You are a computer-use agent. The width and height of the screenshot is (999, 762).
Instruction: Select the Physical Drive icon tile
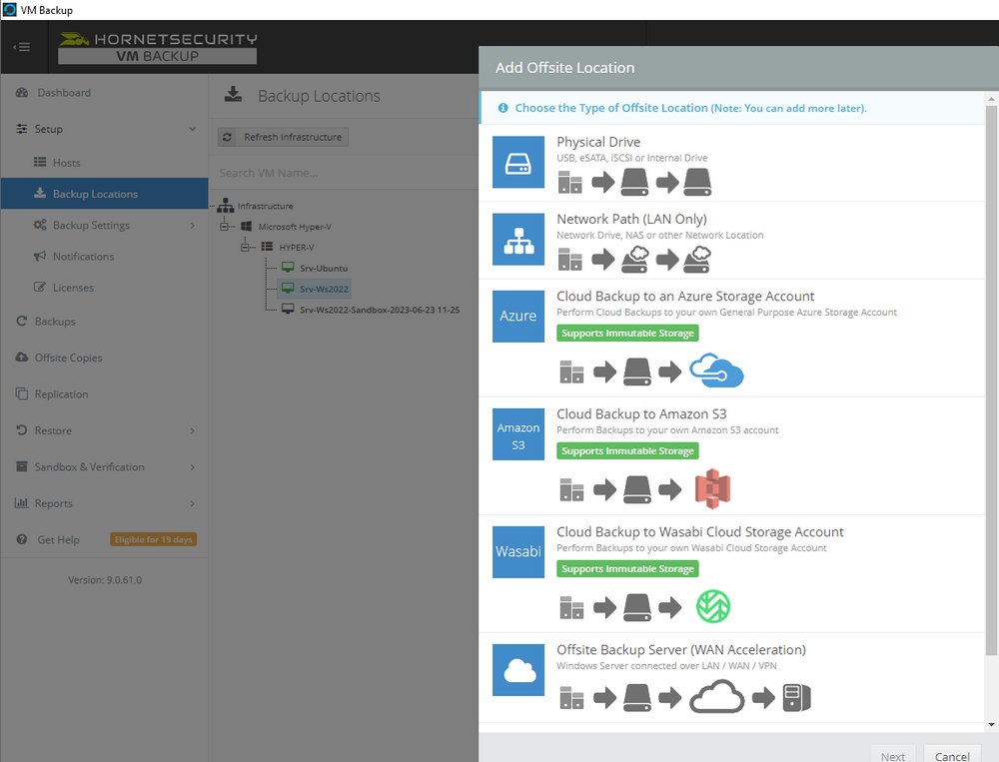click(x=517, y=162)
